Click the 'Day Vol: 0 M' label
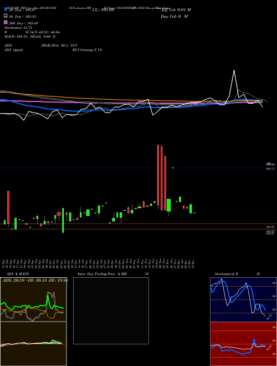The height and width of the screenshot is (366, 277). tap(174, 16)
